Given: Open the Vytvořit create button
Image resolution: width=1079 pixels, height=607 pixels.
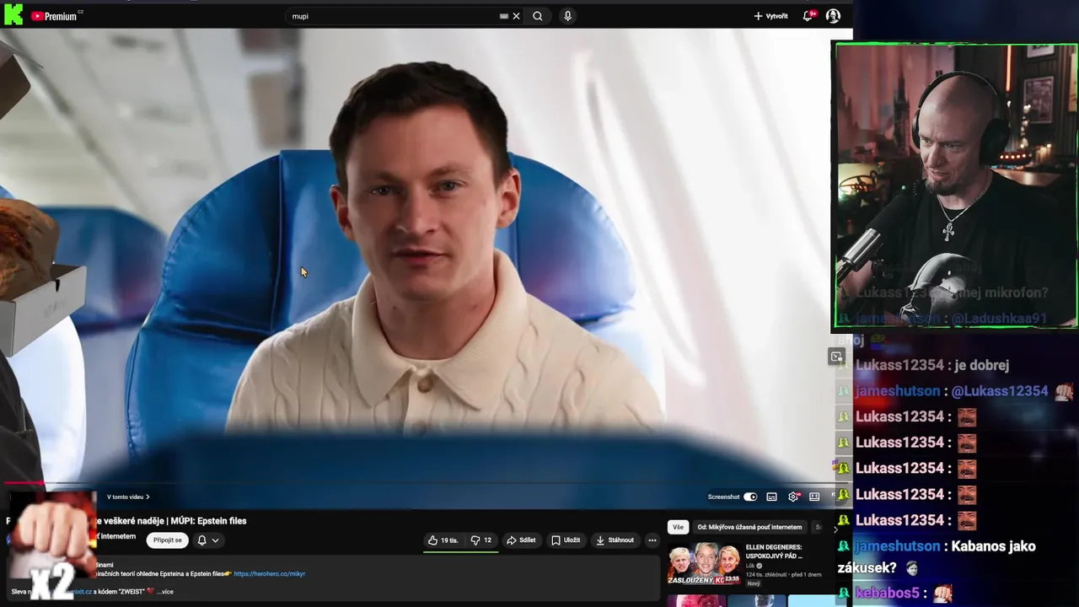Looking at the screenshot, I should [x=770, y=16].
